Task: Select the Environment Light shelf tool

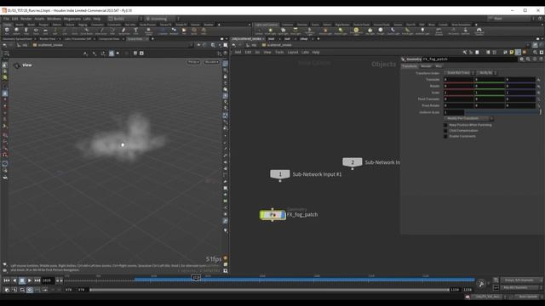Action: pyautogui.click(x=356, y=31)
